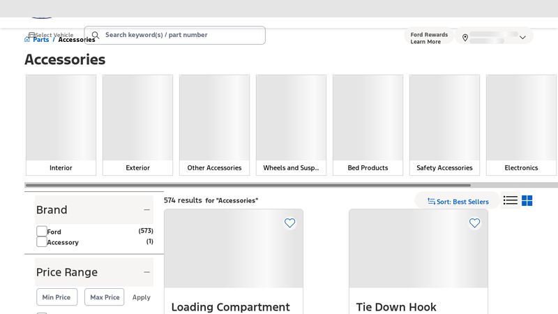This screenshot has width=558, height=314.
Task: Check the Ford brand filter
Action: click(42, 231)
